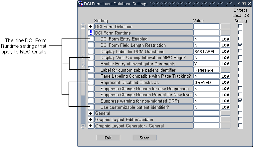The width and height of the screenshot is (253, 147).
Task: Minimize the DCI Form Local Database Settings window
Action: [239, 4]
